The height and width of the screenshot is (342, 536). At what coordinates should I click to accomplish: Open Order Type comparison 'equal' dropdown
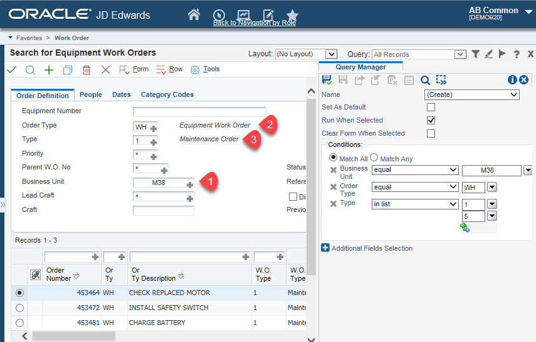pos(415,187)
